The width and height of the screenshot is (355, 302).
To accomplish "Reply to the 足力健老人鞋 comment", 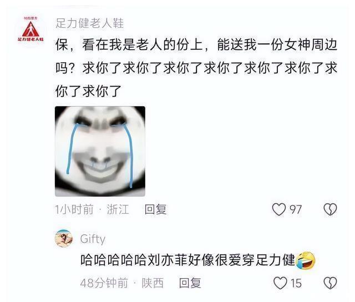I will tap(155, 209).
